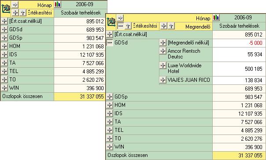266x160 pixels.
Task: Select the 1 231 068 cell in left table
Action: (x=80, y=46)
